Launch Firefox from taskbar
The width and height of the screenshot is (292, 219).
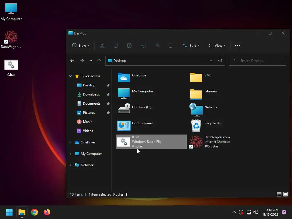click(47, 212)
